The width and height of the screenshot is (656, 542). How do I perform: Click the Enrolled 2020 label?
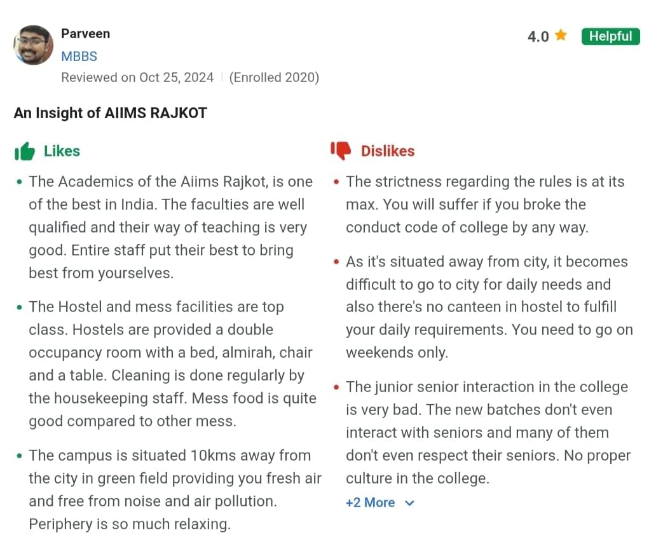274,77
